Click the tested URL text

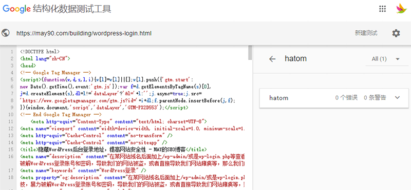click(x=84, y=33)
